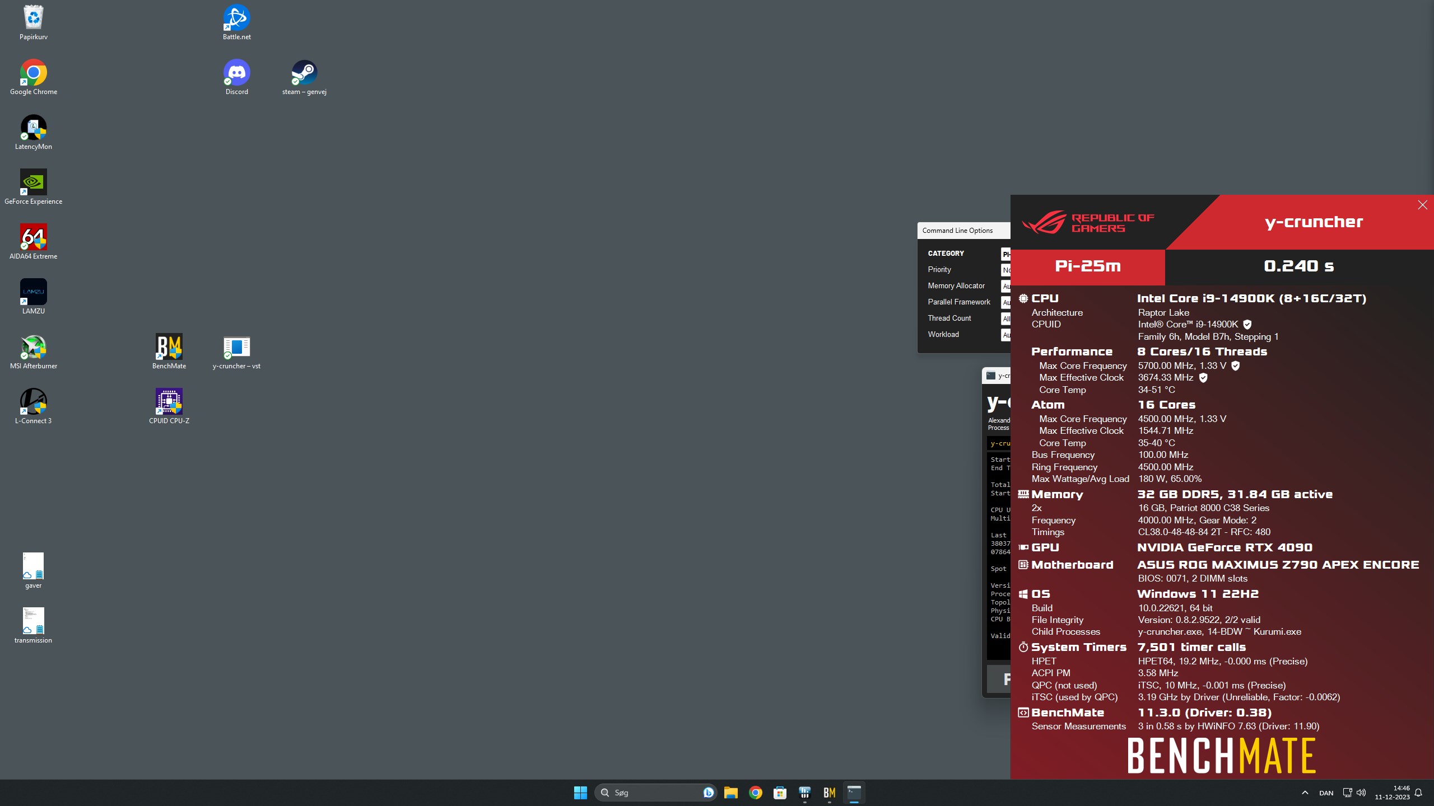Select the CPU chip section icon
The image size is (1434, 806).
point(1023,298)
